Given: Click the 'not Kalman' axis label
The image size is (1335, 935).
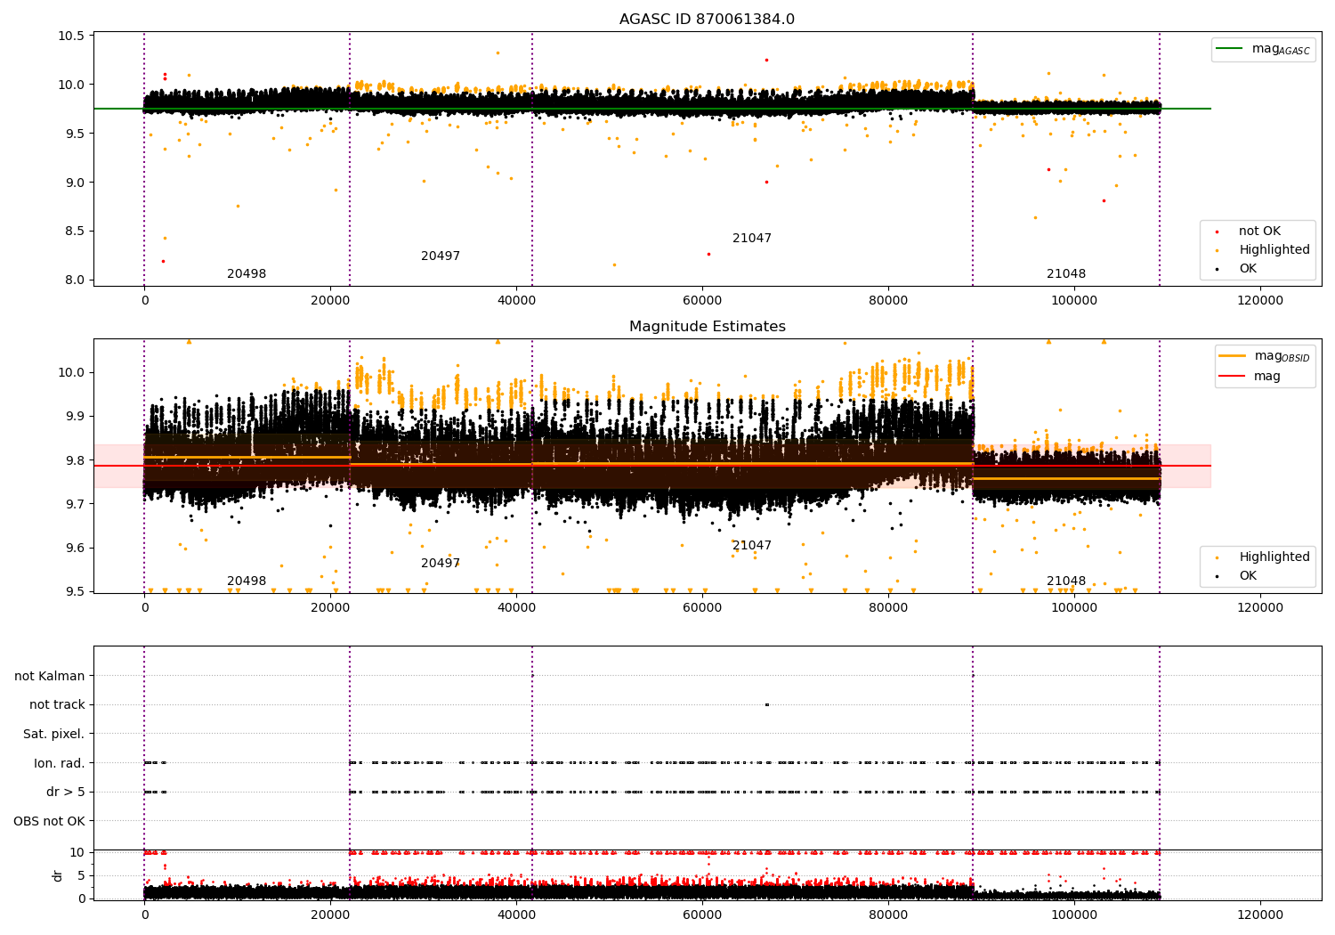Looking at the screenshot, I should click(50, 676).
